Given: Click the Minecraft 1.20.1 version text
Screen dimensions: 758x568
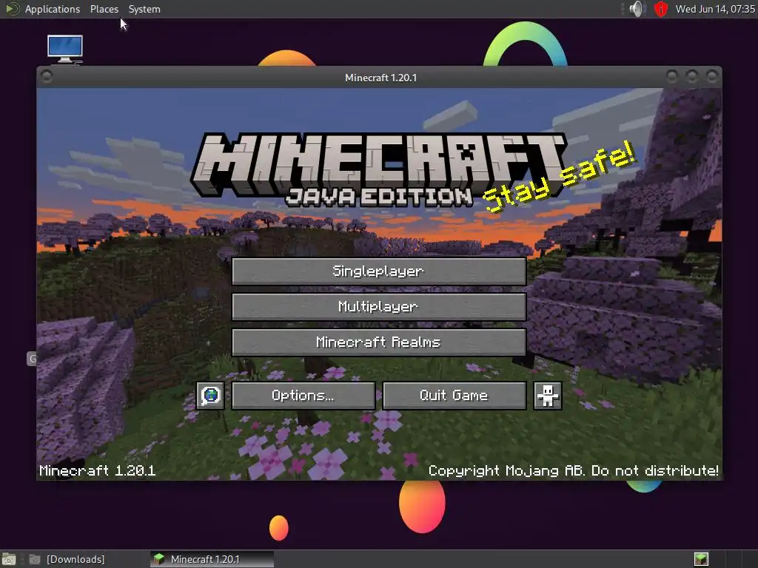Looking at the screenshot, I should pyautogui.click(x=97, y=470).
